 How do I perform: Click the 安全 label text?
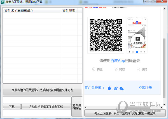point(100,69)
